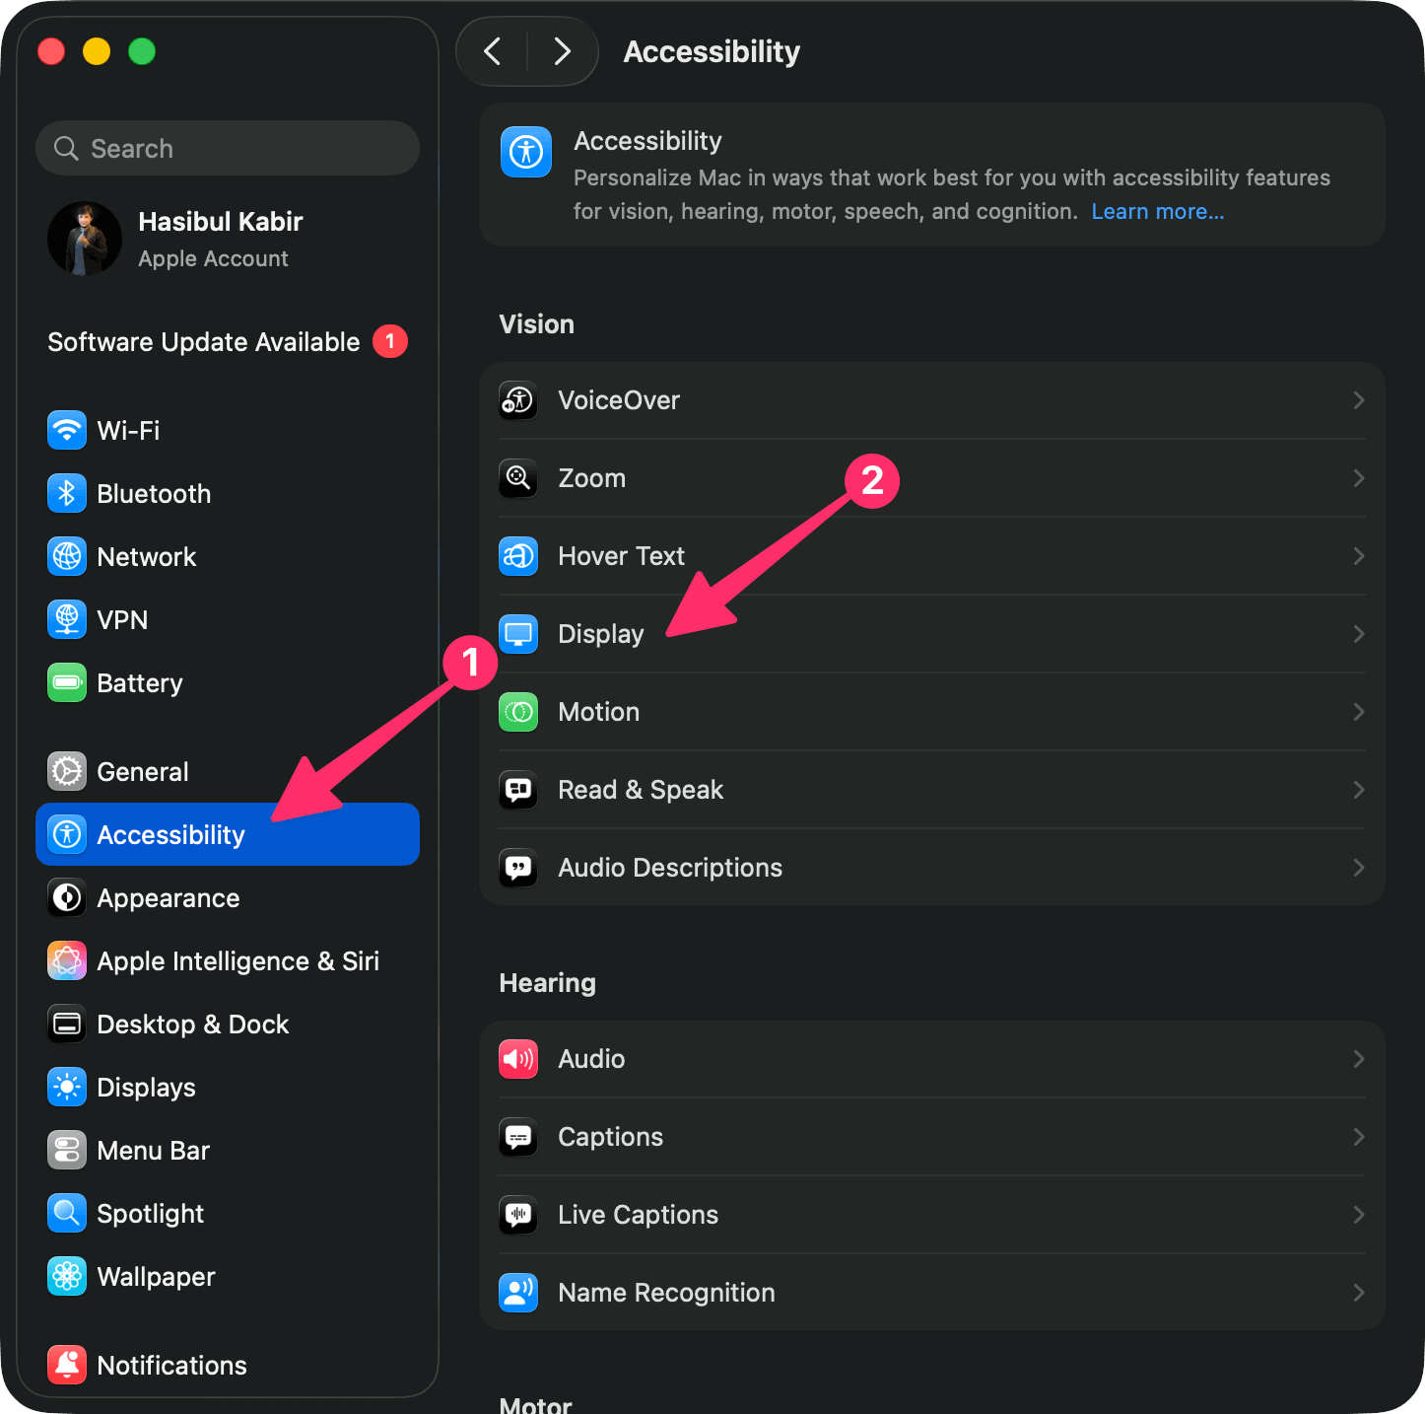1425x1414 pixels.
Task: Click the Appearance icon in sidebar
Action: point(67,897)
